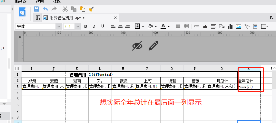Screen dimensions: 276x123
Task: Edit the parameter pane with the pencil
Action: tap(153, 46)
